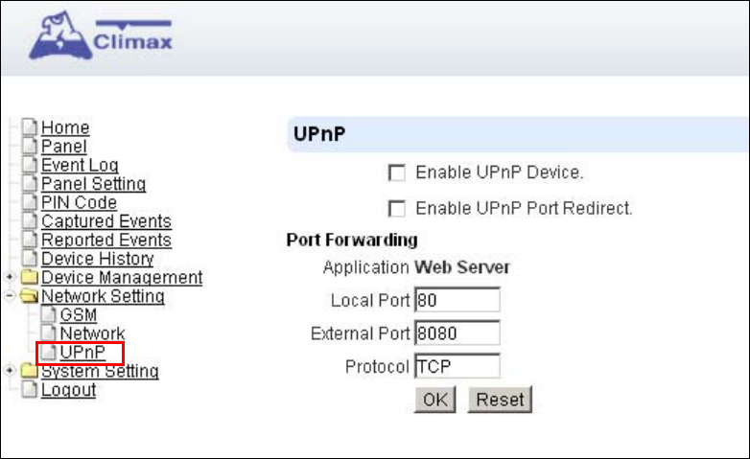
Task: Click the folder icon for Device Management
Action: pos(29,277)
